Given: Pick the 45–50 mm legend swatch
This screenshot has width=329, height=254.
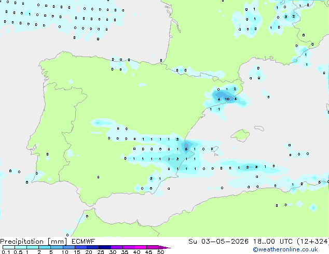Looking at the screenshot, I should tap(153, 247).
